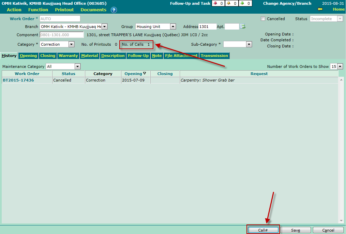Click the red bell follow-up icon
The width and height of the screenshot is (346, 234).
(215, 3)
